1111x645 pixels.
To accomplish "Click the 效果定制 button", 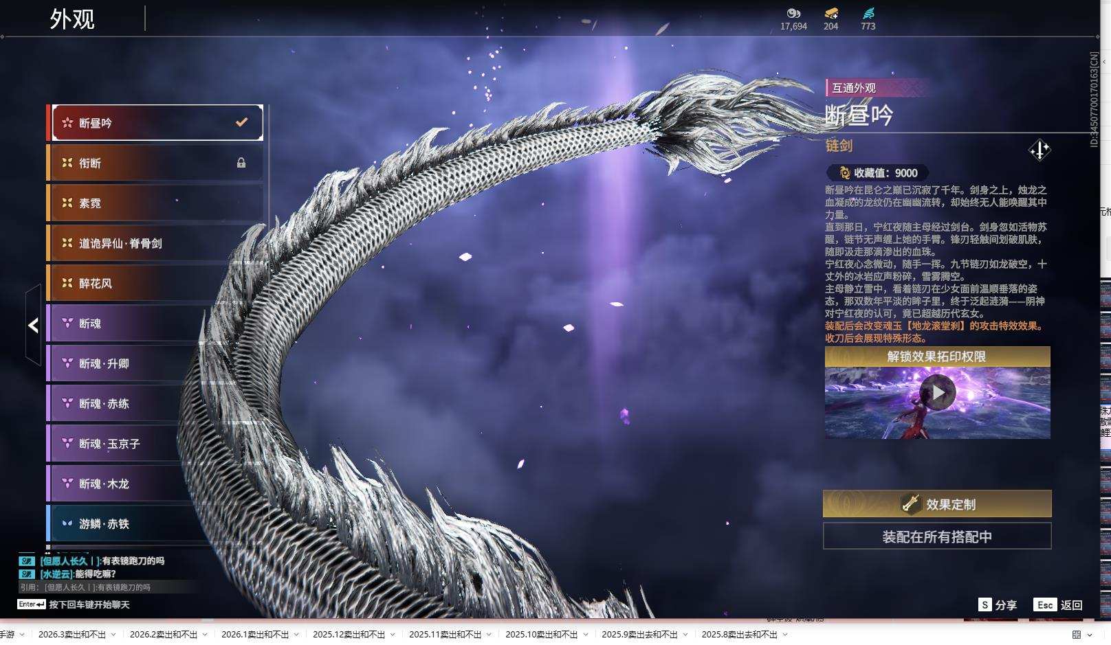I will click(936, 504).
